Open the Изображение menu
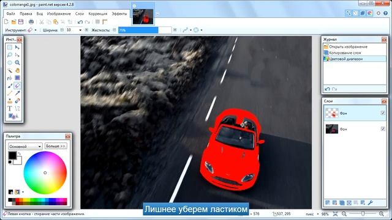Screen dimensions: 392x220 click(59, 13)
